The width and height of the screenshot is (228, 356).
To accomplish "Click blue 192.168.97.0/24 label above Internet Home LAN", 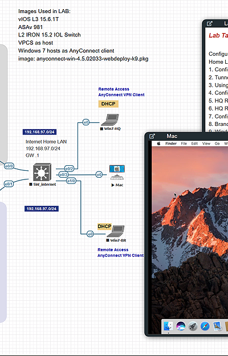I will [x=39, y=132].
